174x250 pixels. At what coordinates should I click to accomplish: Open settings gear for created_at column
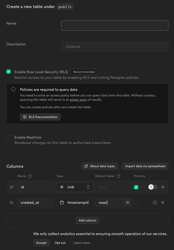pyautogui.click(x=155, y=202)
